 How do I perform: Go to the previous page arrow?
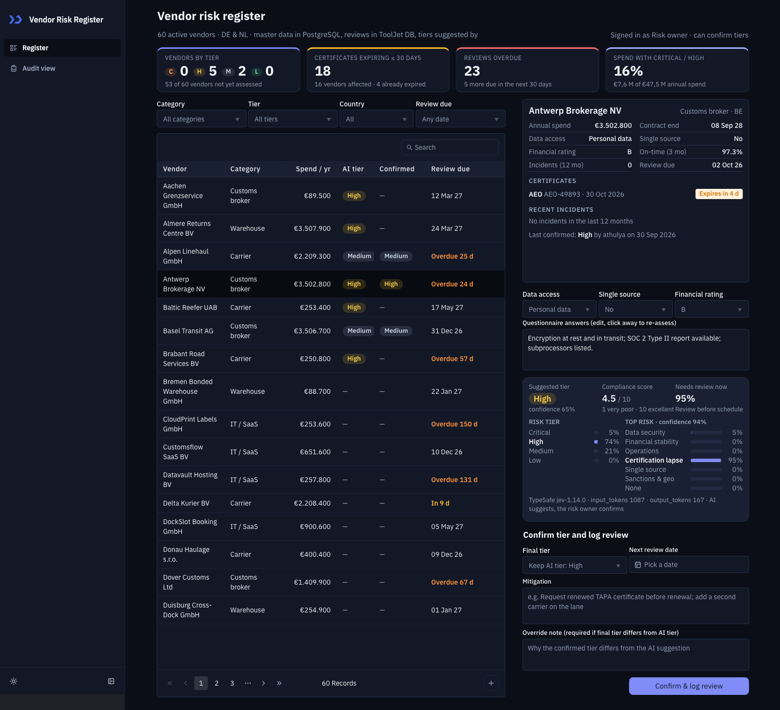coord(185,683)
